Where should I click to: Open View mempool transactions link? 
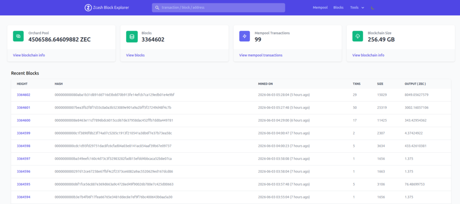point(261,55)
